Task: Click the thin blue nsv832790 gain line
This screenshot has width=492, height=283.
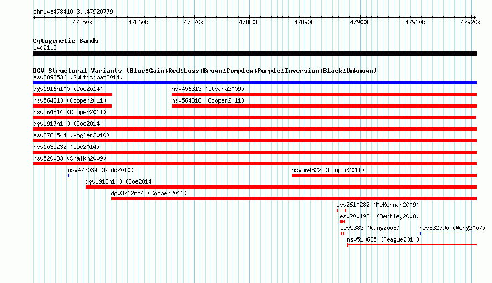Action: click(x=448, y=233)
